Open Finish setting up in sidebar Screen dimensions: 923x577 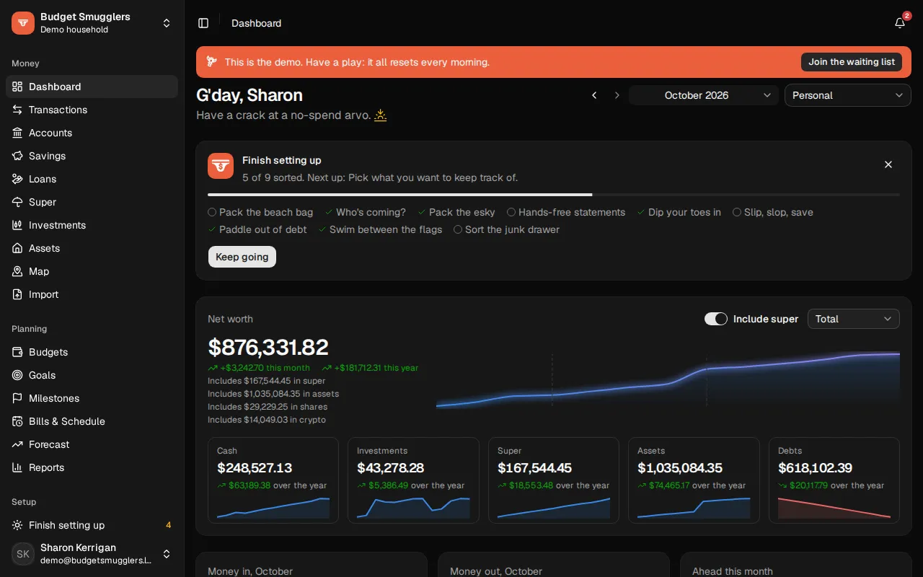92,525
